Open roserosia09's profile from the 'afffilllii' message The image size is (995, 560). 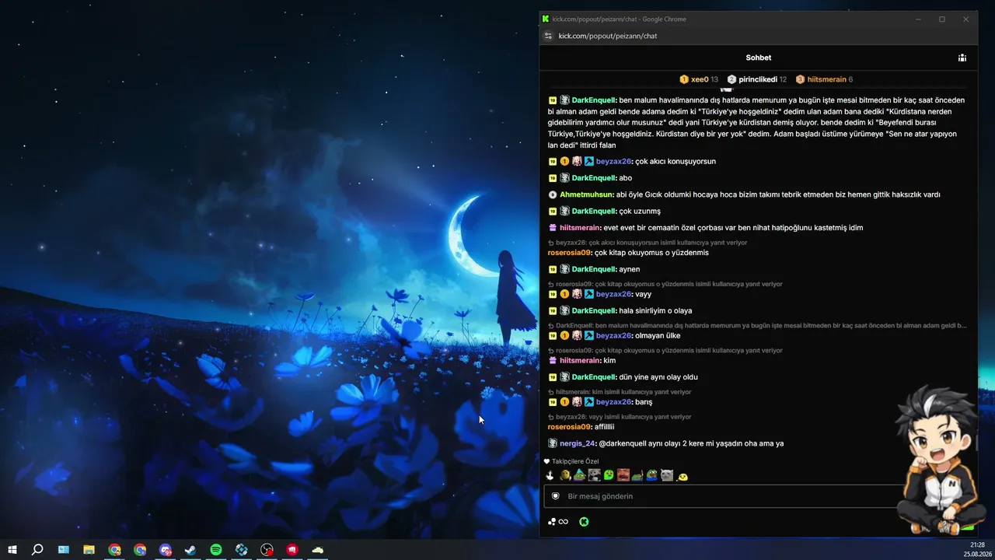tap(569, 427)
